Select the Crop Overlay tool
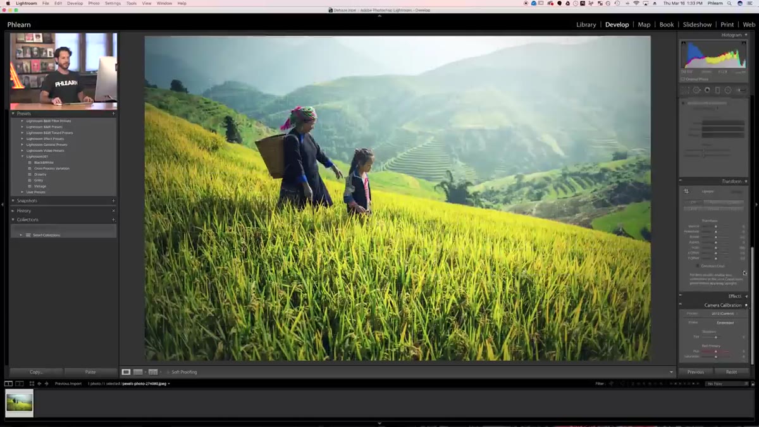The width and height of the screenshot is (759, 427). (x=686, y=90)
